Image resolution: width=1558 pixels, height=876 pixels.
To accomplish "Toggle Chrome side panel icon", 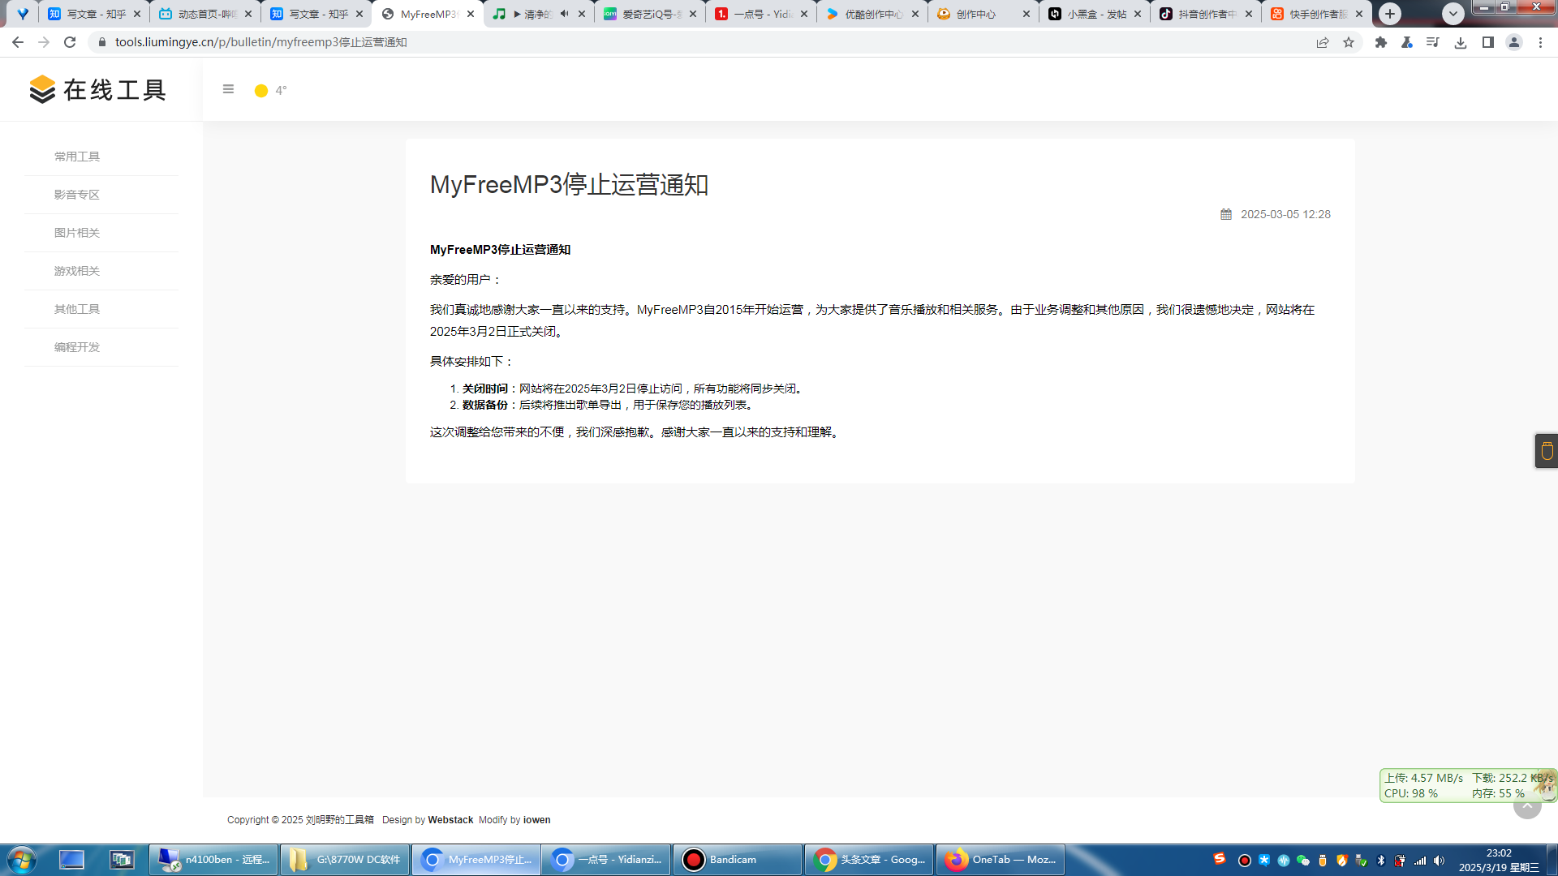I will tap(1487, 42).
